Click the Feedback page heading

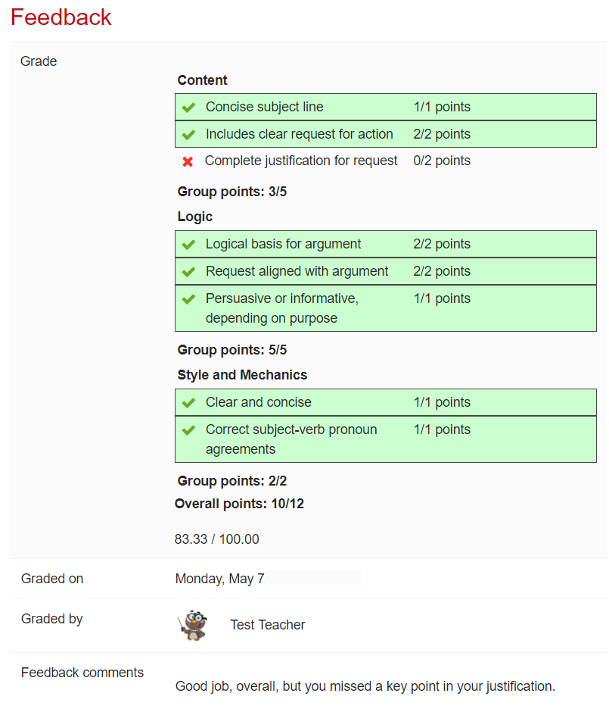coord(61,17)
